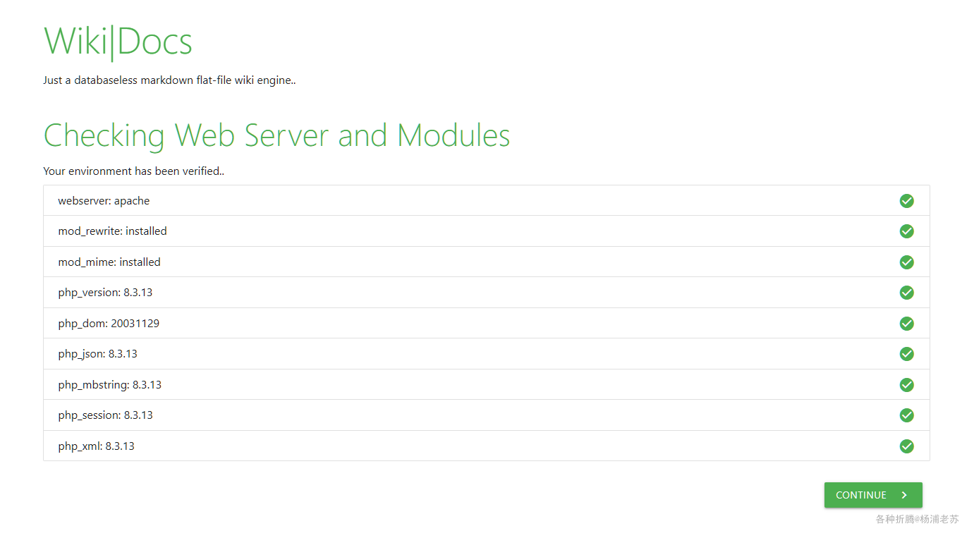Click the green checkmark beside mod_rewrite: installed
Image resolution: width=974 pixels, height=538 pixels.
click(x=907, y=231)
